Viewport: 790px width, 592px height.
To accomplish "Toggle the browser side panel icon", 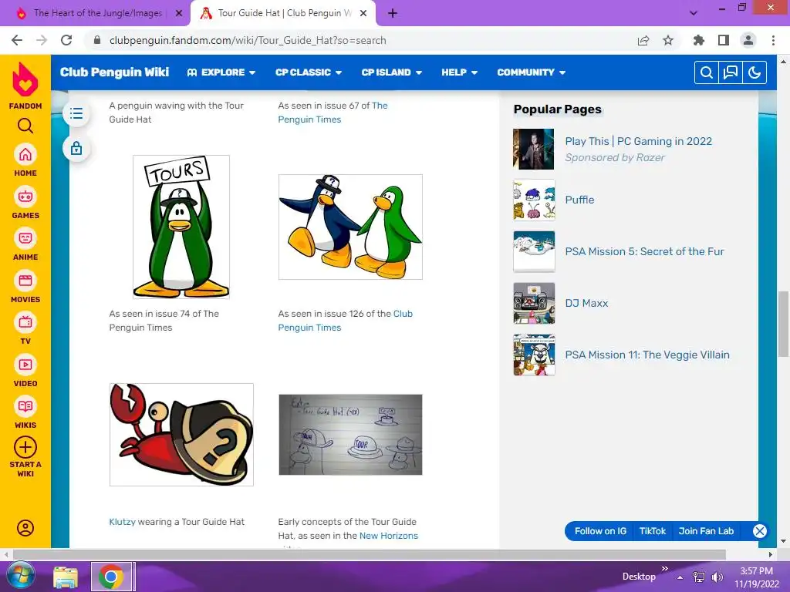I will pos(724,40).
